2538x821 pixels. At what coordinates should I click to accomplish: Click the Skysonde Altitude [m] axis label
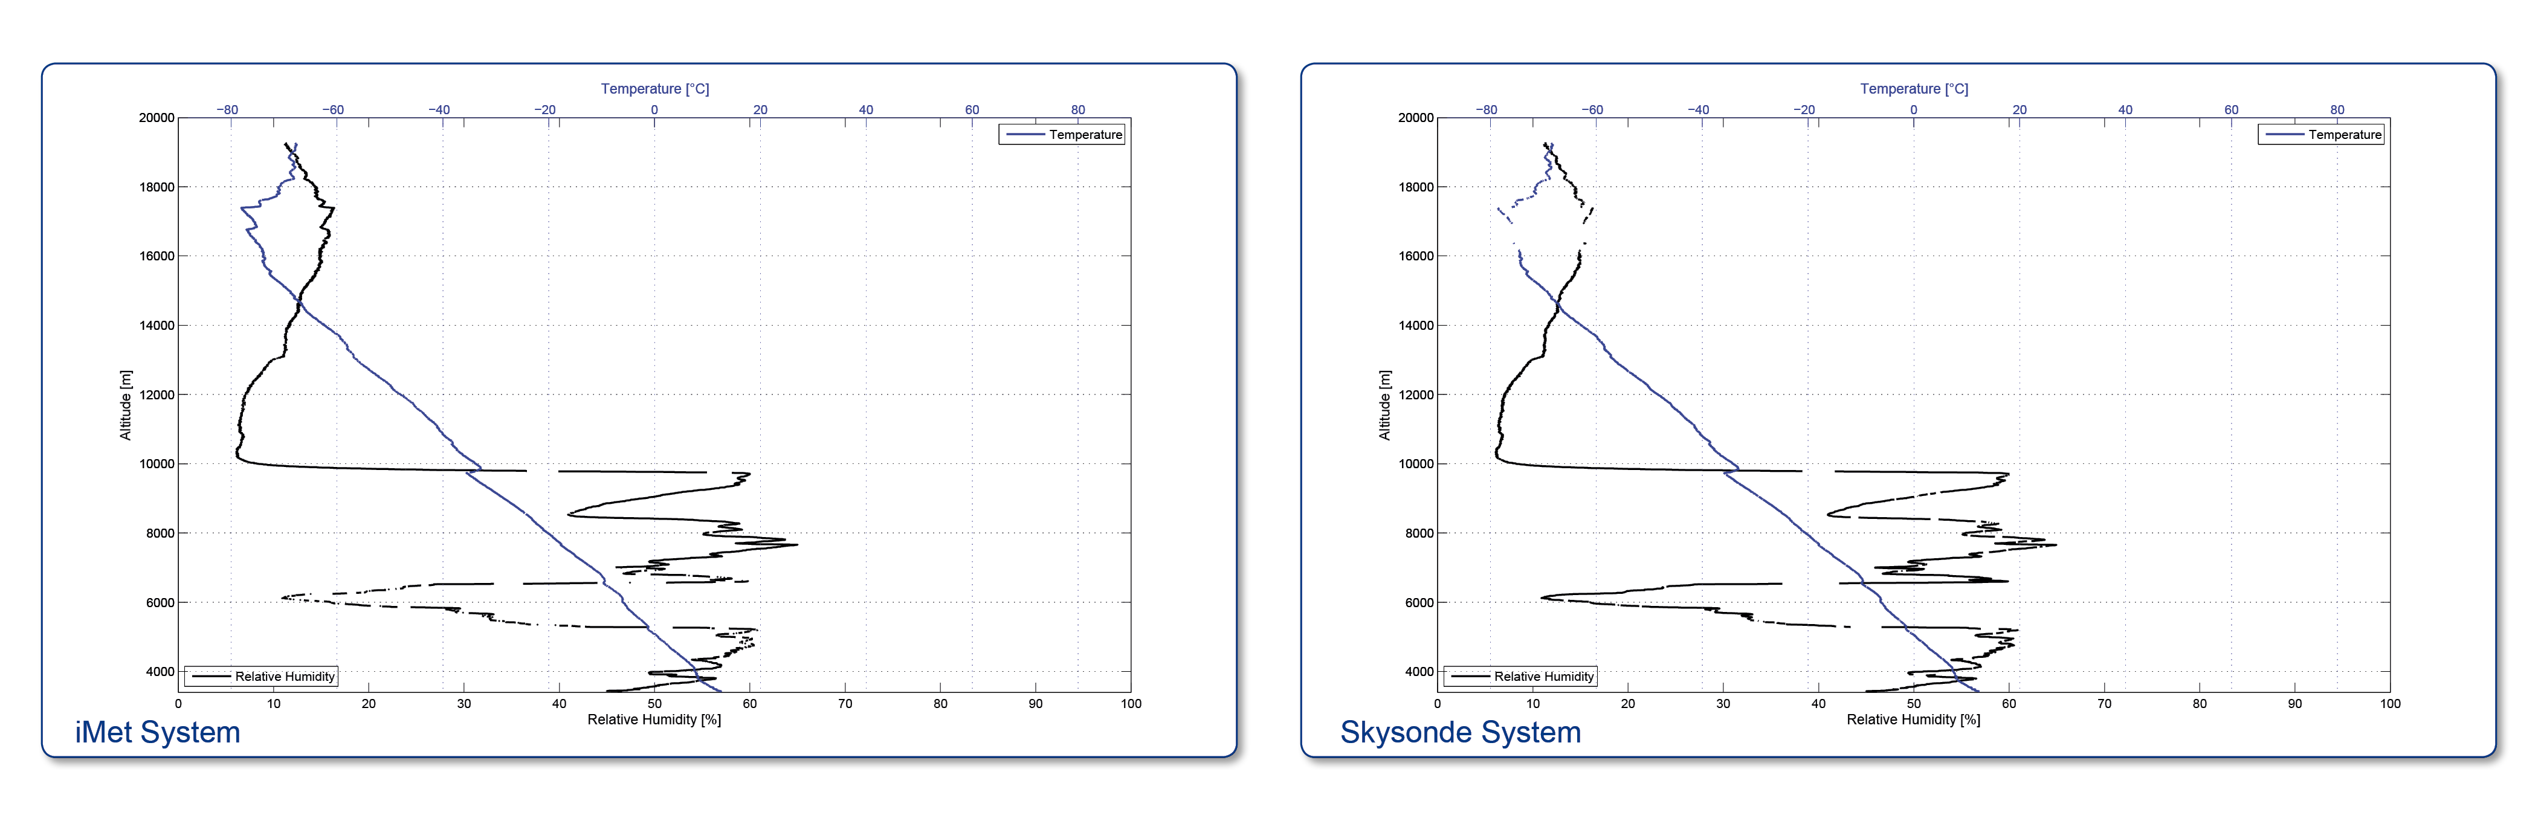pos(1384,405)
